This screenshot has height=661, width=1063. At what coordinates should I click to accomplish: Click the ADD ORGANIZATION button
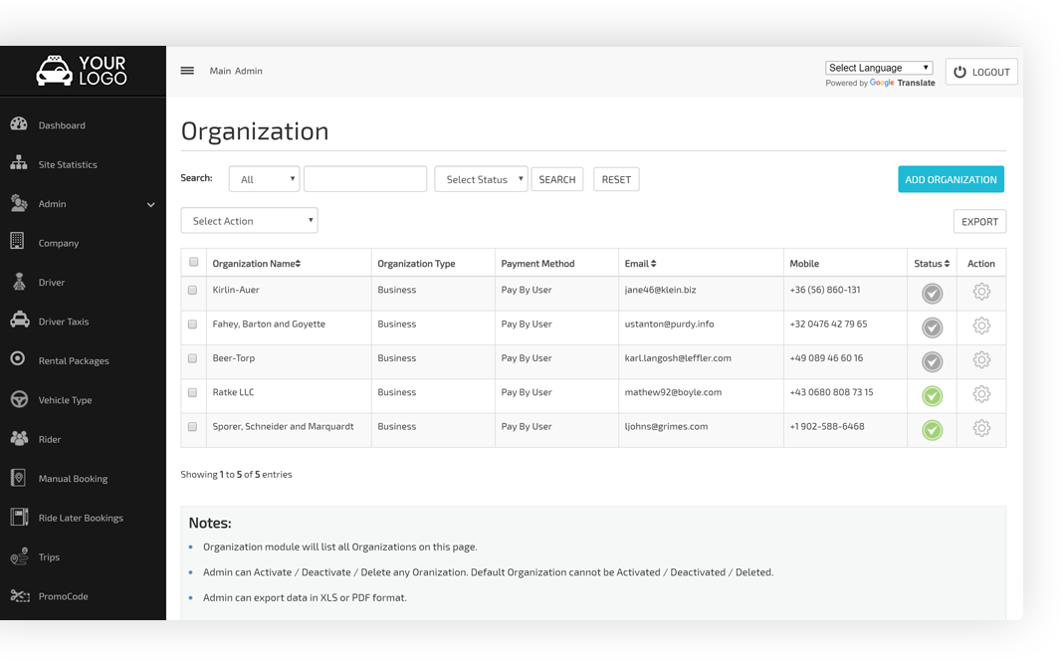(x=951, y=179)
